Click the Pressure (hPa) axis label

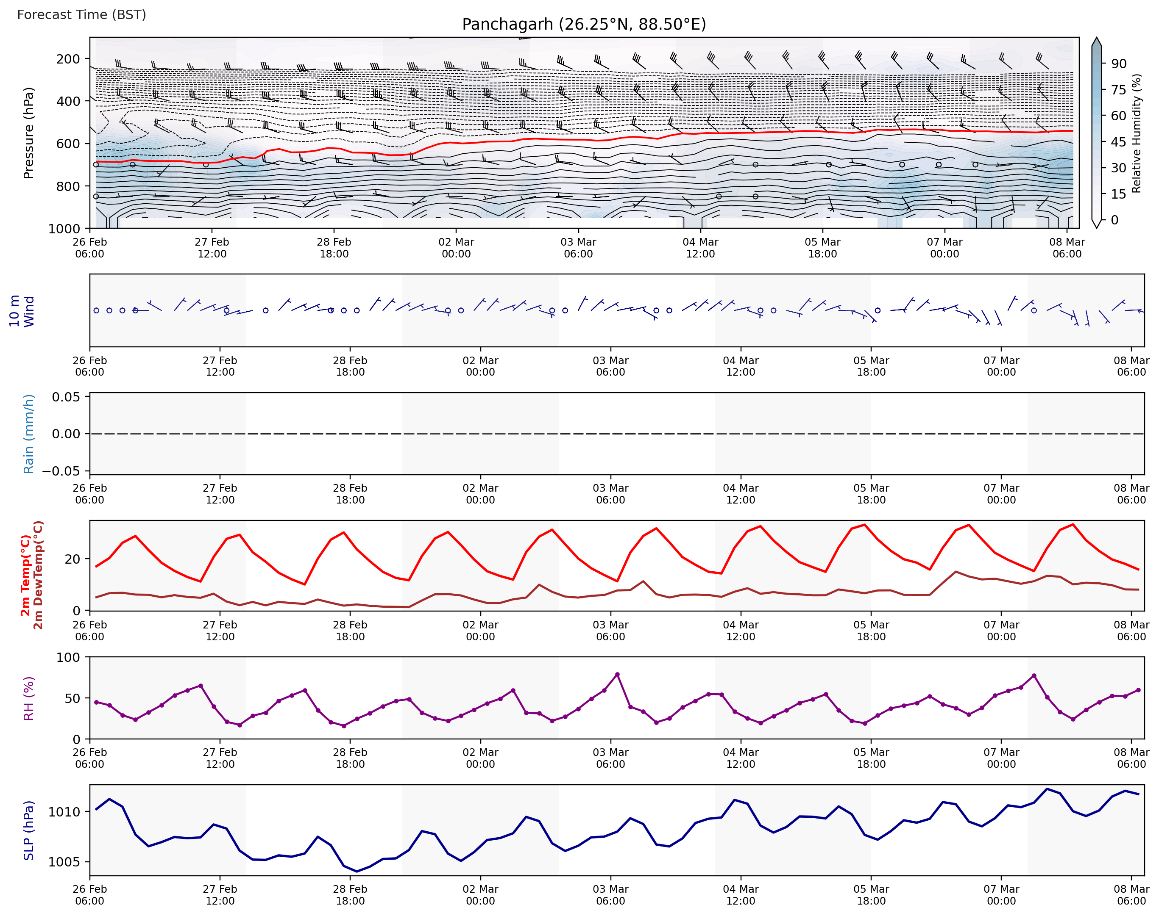(x=29, y=133)
